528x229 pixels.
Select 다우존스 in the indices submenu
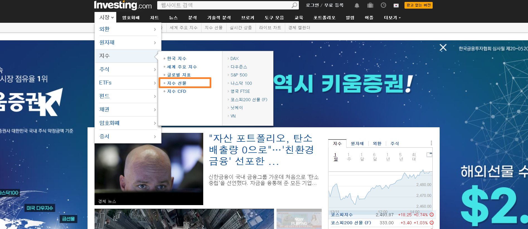(239, 67)
